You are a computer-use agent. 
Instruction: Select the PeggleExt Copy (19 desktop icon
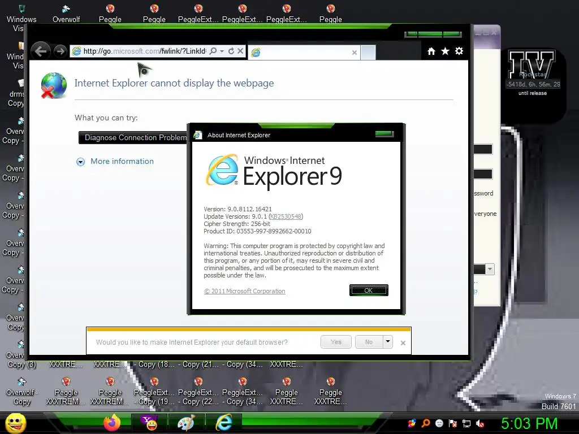coord(154,391)
